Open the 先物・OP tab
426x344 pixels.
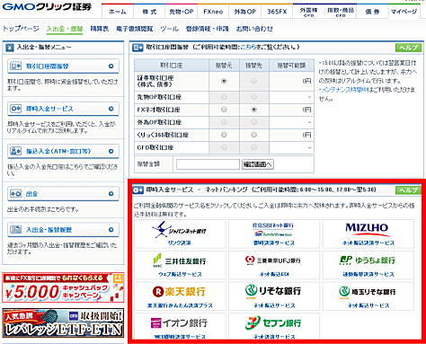(181, 12)
